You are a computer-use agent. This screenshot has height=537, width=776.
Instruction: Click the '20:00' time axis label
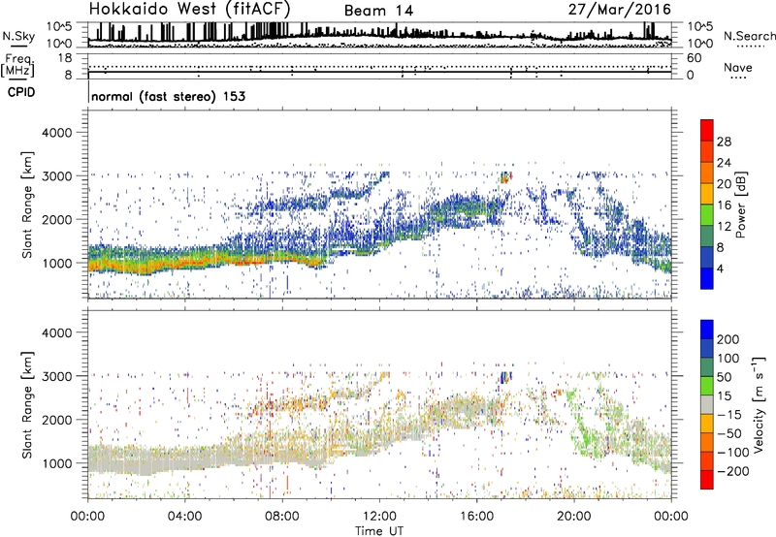[574, 517]
